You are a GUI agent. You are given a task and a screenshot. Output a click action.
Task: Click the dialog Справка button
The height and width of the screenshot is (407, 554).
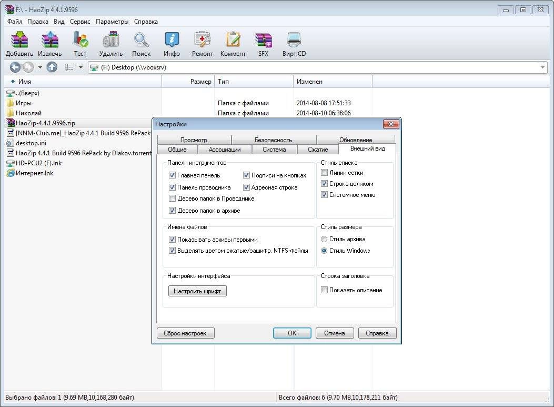[377, 333]
